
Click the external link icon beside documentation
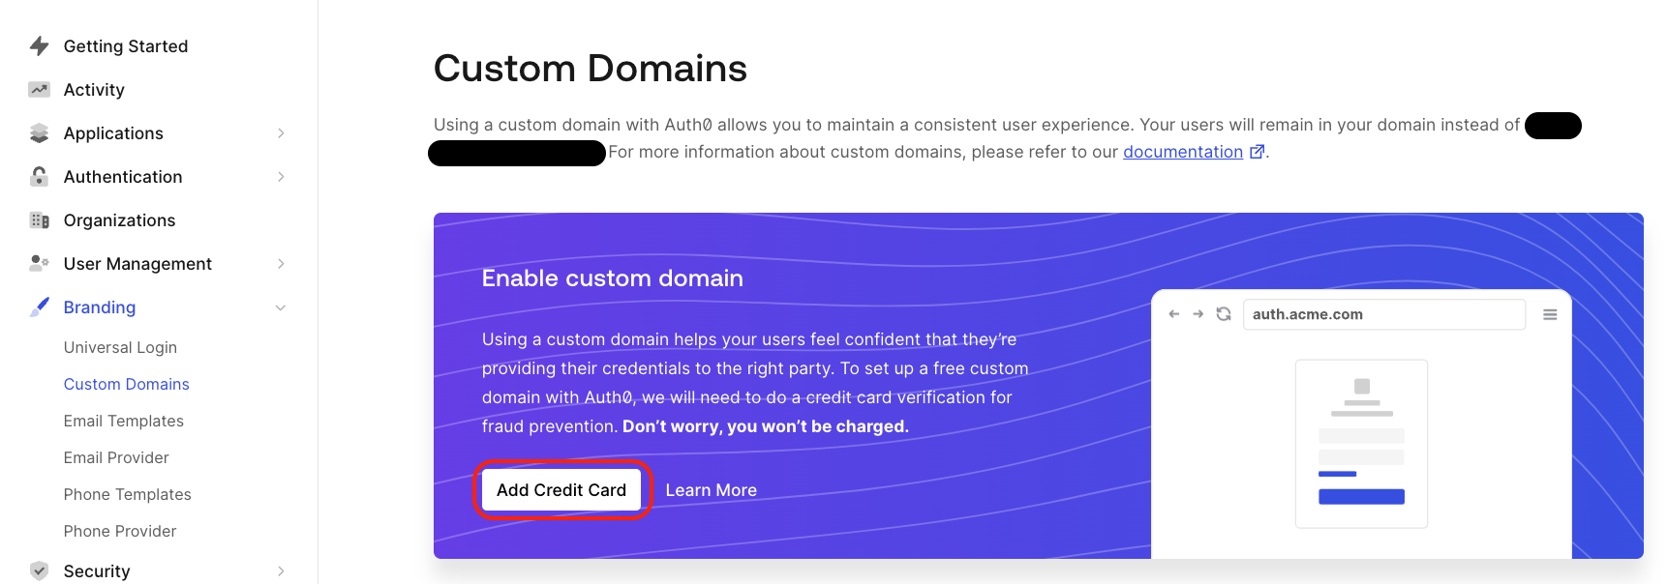pyautogui.click(x=1257, y=152)
